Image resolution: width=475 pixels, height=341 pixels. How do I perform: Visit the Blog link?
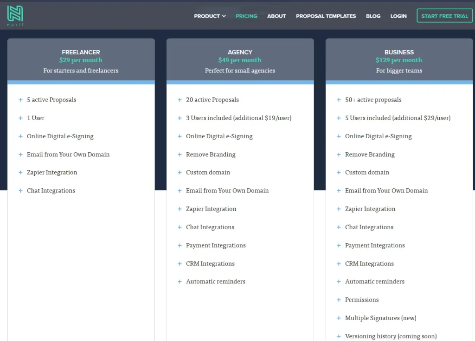pos(373,16)
